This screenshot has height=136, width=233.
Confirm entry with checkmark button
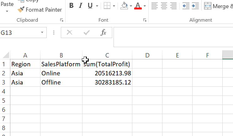[87, 32]
